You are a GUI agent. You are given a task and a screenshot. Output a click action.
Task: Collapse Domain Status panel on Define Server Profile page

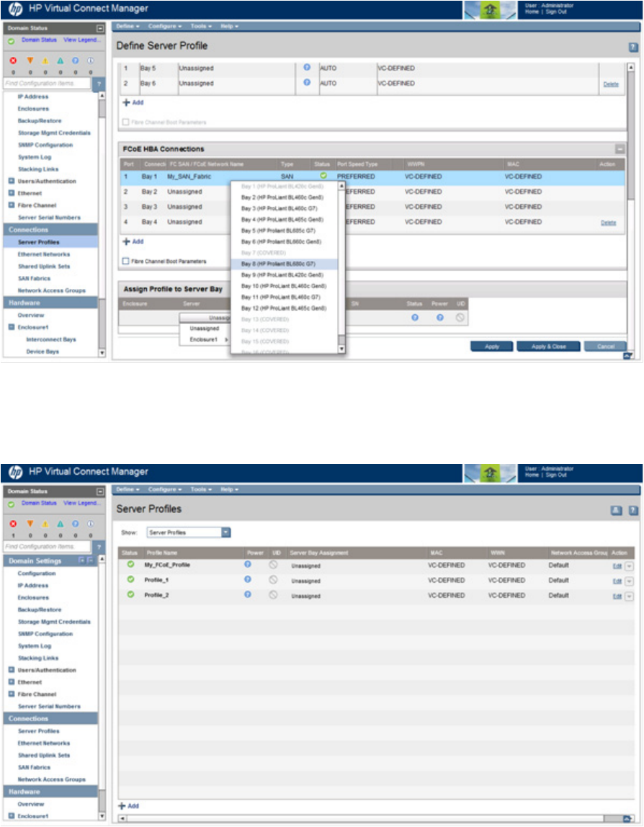[x=99, y=28]
